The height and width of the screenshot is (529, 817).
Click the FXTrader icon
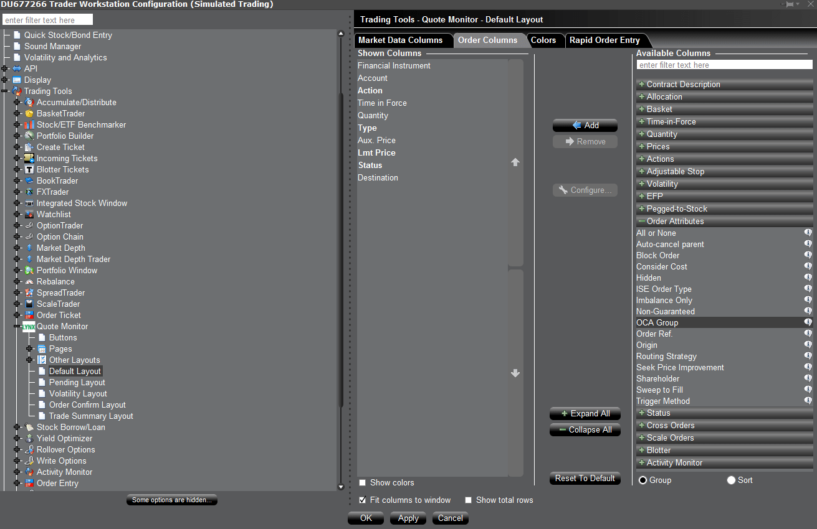29,192
